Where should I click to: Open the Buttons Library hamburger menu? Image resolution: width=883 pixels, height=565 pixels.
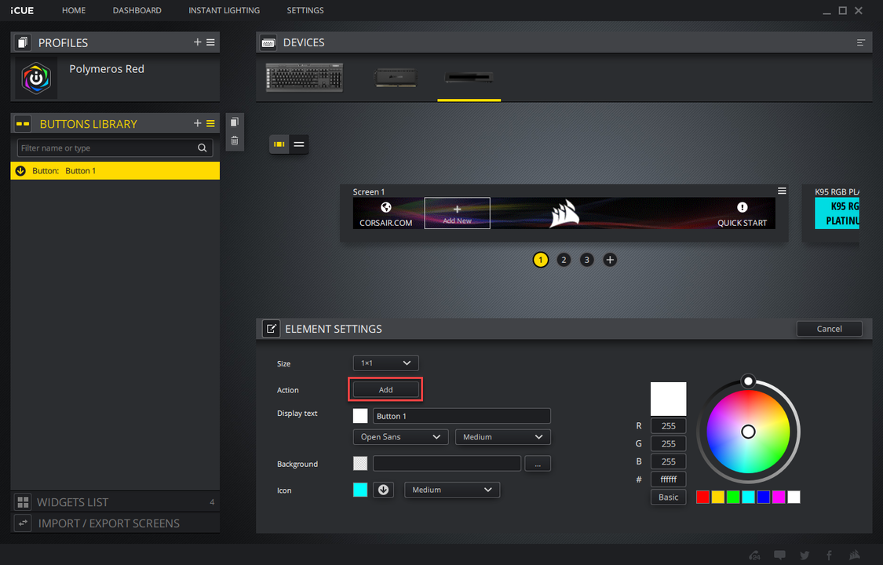click(210, 123)
